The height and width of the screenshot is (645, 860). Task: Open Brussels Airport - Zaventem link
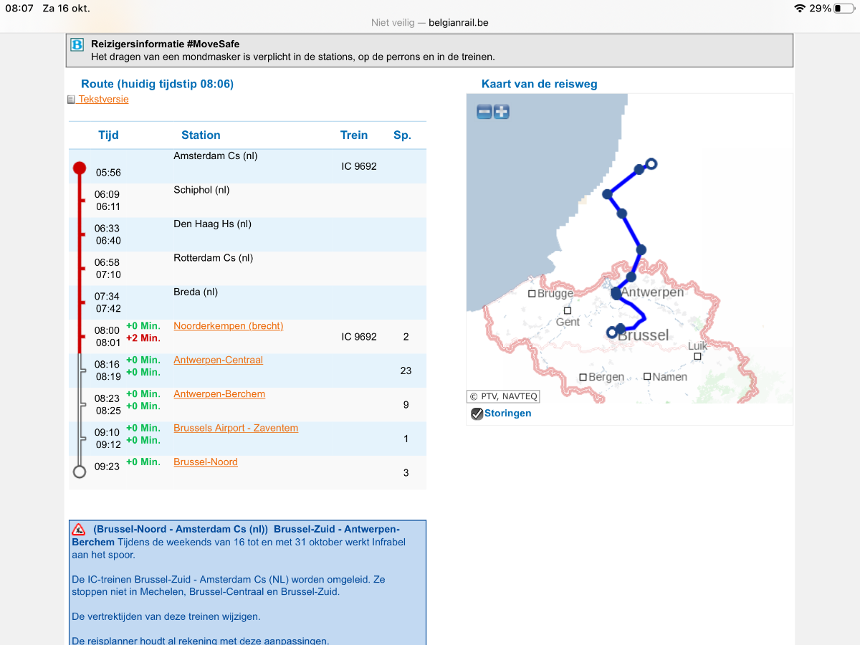(x=236, y=428)
